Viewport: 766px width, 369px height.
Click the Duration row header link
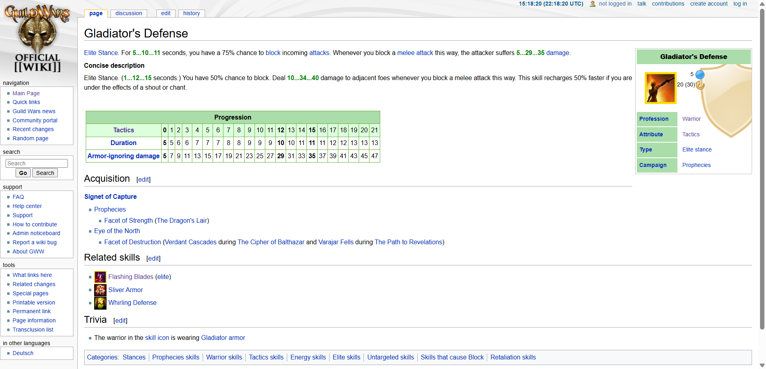(124, 143)
